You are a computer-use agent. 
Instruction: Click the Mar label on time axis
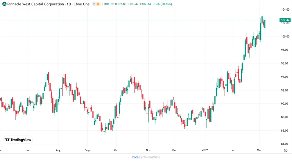pyautogui.click(x=259, y=150)
